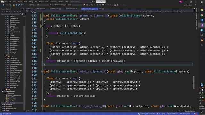
Task: Click the magnifier icon in title search box
Action: (92, 2)
